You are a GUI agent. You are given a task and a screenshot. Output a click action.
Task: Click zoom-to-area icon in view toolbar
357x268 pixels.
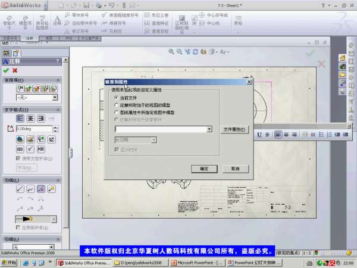(x=179, y=52)
